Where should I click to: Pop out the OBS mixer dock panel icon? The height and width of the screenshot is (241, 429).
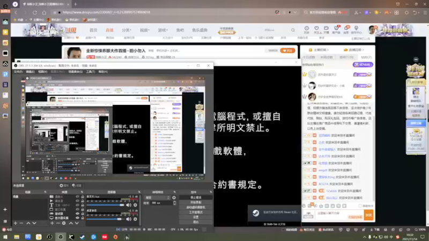click(139, 192)
